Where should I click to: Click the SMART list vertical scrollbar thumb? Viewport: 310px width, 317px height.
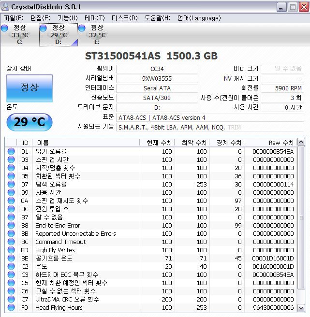click(301, 217)
